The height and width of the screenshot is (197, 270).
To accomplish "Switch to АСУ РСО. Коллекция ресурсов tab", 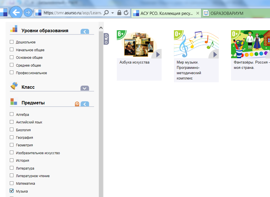I will click(166, 13).
